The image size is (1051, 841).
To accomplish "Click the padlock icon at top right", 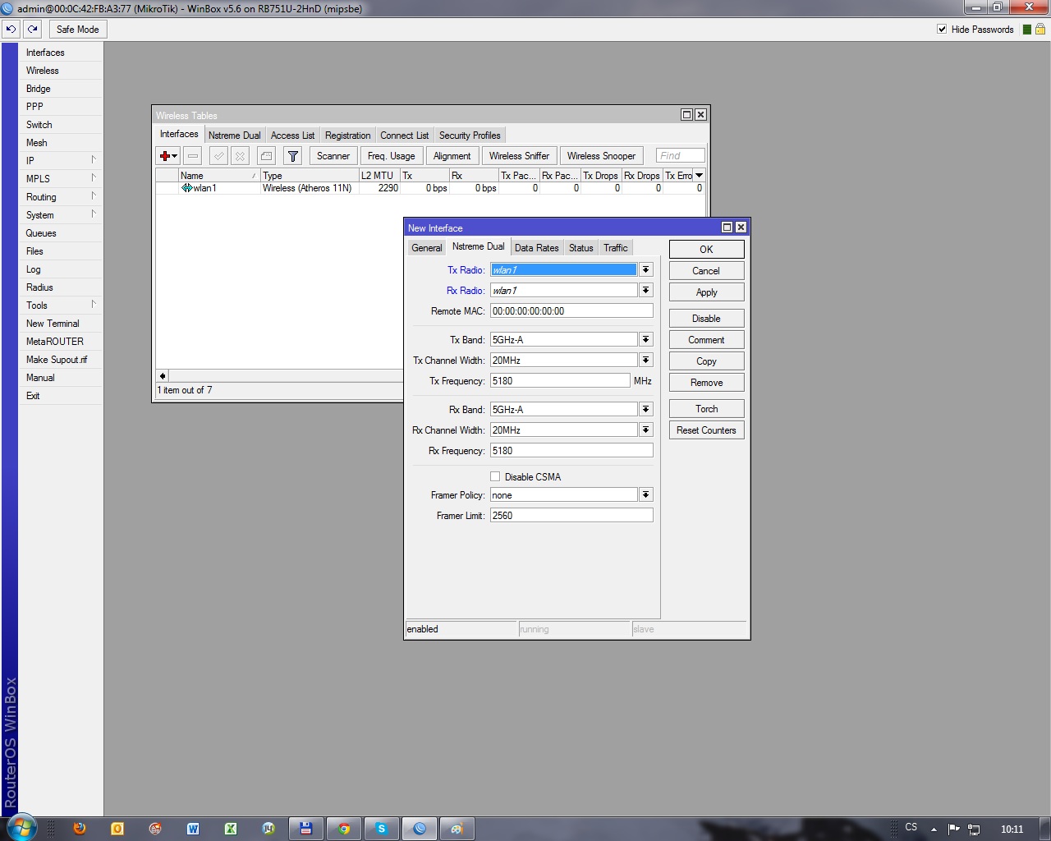I will coord(1040,29).
